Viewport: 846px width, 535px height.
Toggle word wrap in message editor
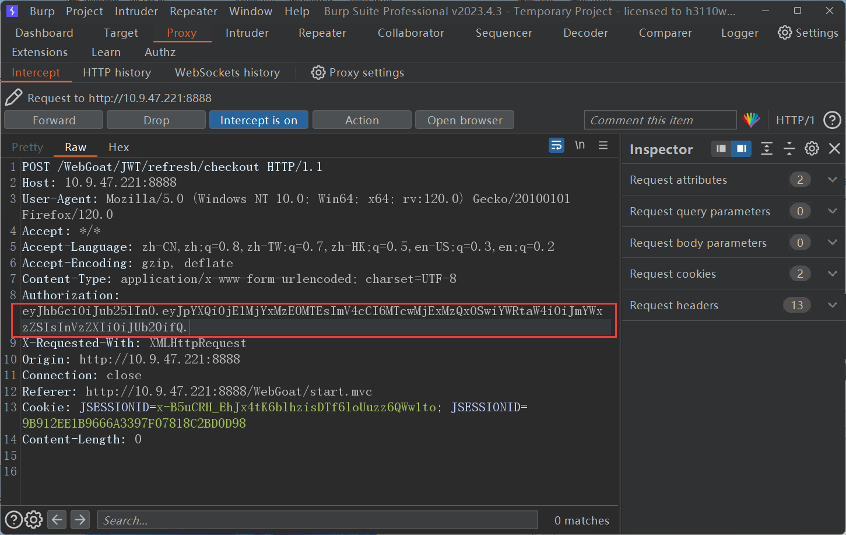tap(557, 145)
